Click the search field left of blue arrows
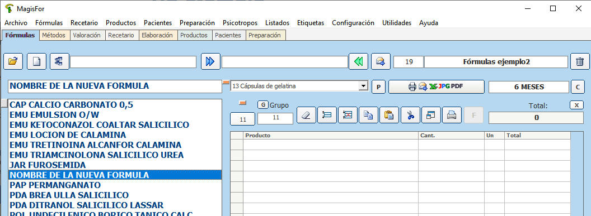591x216 pixels. click(133, 62)
